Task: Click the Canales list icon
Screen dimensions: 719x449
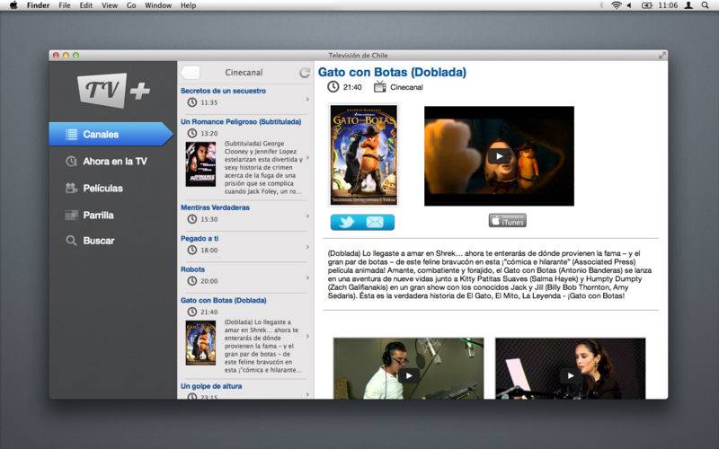Action: click(72, 134)
